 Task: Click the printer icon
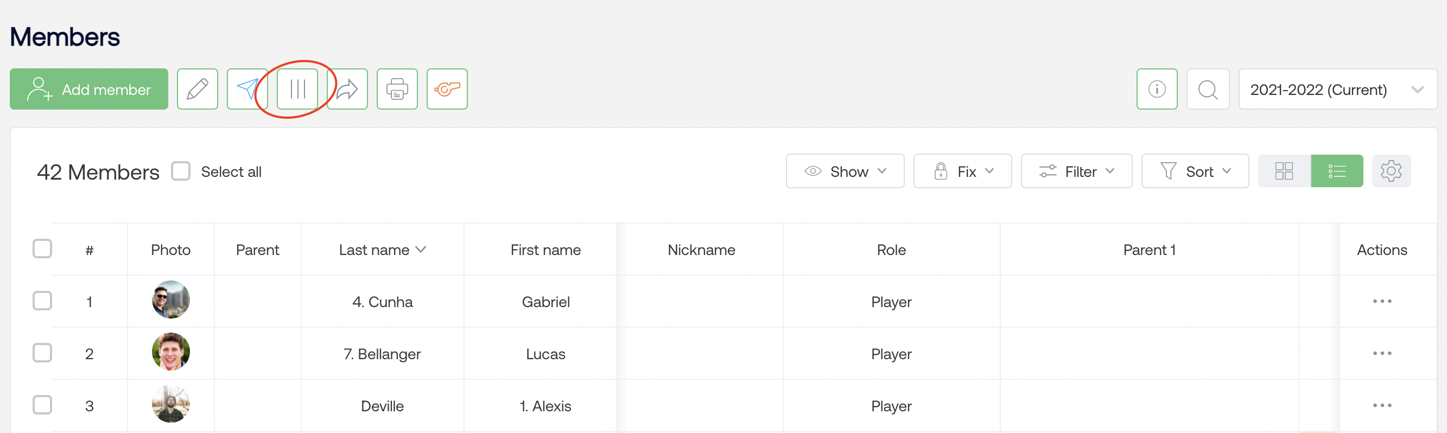click(397, 89)
